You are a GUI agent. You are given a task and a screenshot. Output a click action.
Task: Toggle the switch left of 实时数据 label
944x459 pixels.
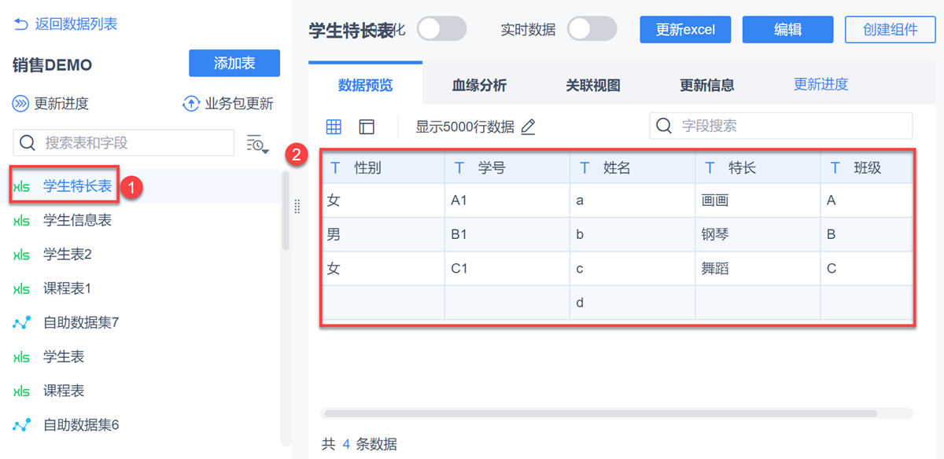441,29
